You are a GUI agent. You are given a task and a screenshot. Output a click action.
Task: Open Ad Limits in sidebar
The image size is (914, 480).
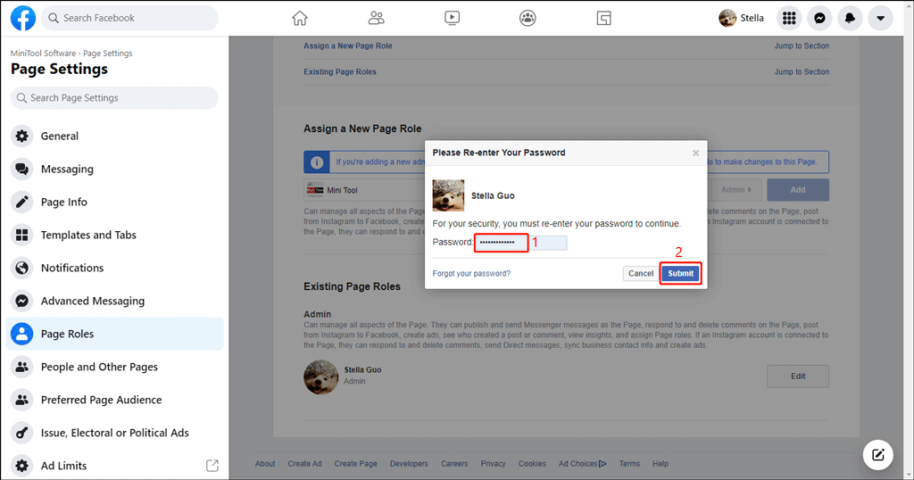tap(114, 466)
